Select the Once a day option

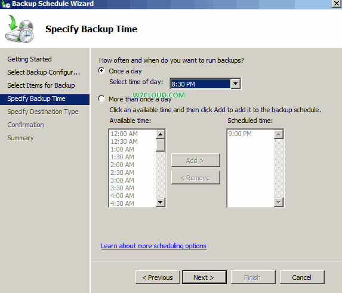[101, 70]
